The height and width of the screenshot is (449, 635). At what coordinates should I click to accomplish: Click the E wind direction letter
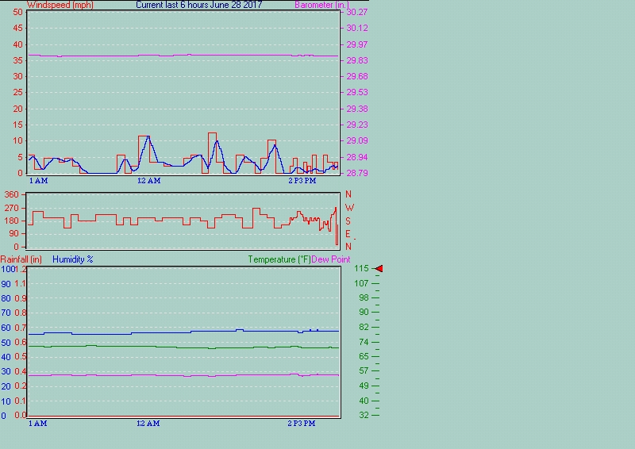coord(348,234)
